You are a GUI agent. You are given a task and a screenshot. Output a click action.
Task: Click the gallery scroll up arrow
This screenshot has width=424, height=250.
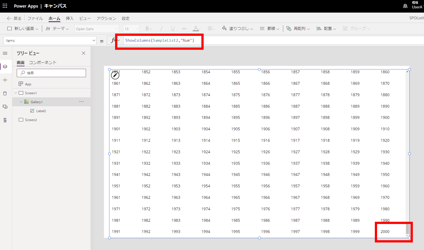coord(408,72)
